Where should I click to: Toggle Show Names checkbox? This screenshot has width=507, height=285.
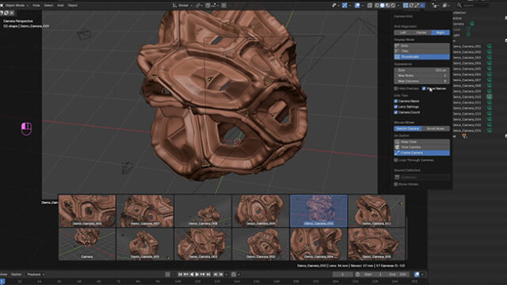coord(424,88)
